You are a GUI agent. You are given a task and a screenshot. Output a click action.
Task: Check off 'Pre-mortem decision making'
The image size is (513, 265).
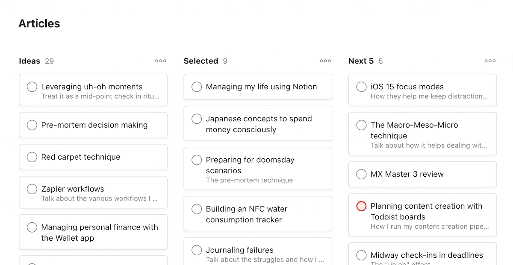click(32, 125)
